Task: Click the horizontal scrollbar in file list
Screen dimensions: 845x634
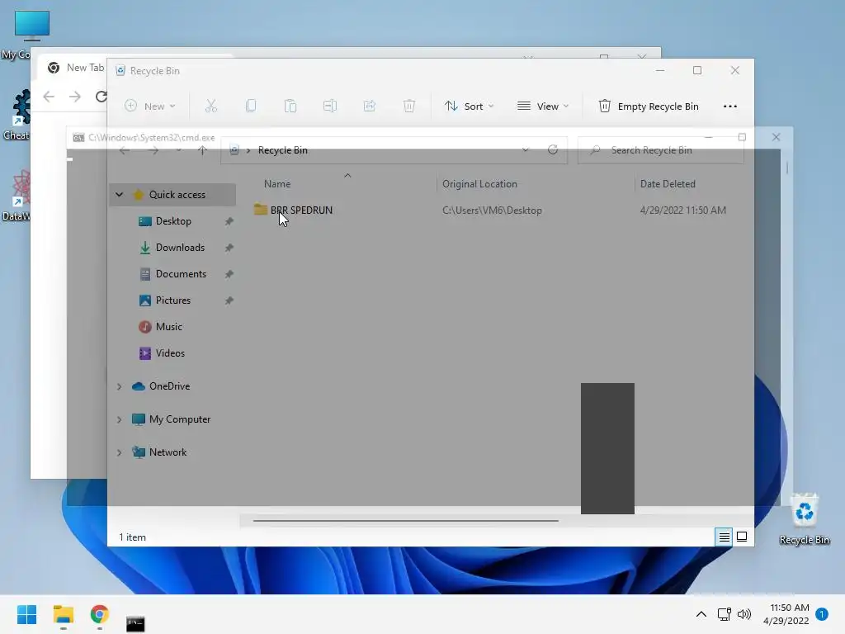Action: pyautogui.click(x=406, y=521)
